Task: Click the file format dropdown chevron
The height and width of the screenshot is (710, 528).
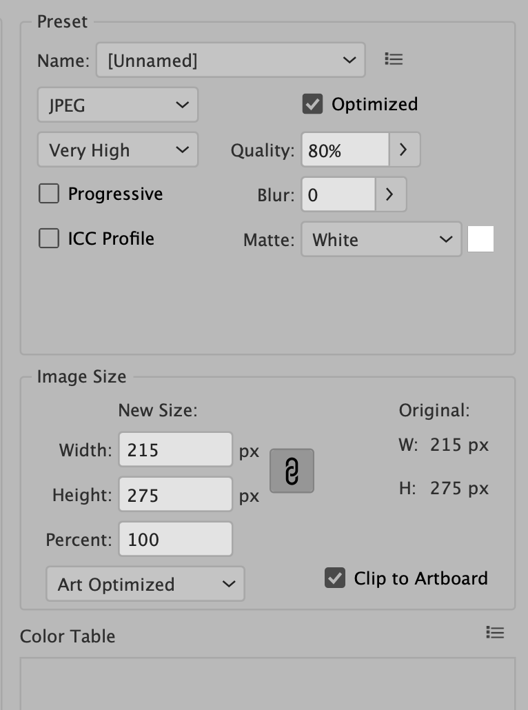Action: point(182,105)
